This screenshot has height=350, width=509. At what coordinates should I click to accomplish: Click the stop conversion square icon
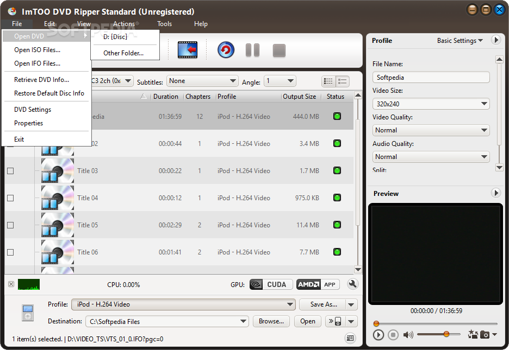(x=279, y=50)
